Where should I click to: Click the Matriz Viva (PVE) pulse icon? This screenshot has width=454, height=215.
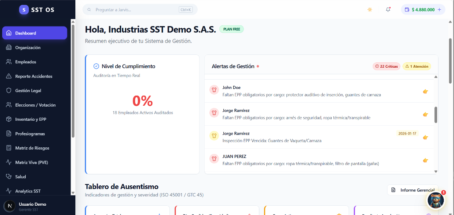point(9,162)
